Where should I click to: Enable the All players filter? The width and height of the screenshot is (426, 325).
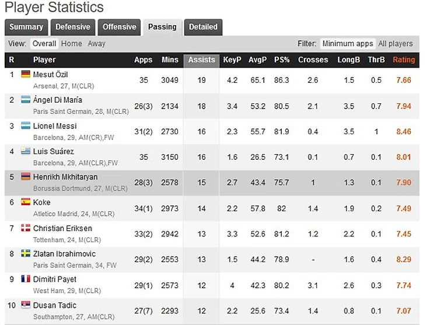tap(395, 44)
